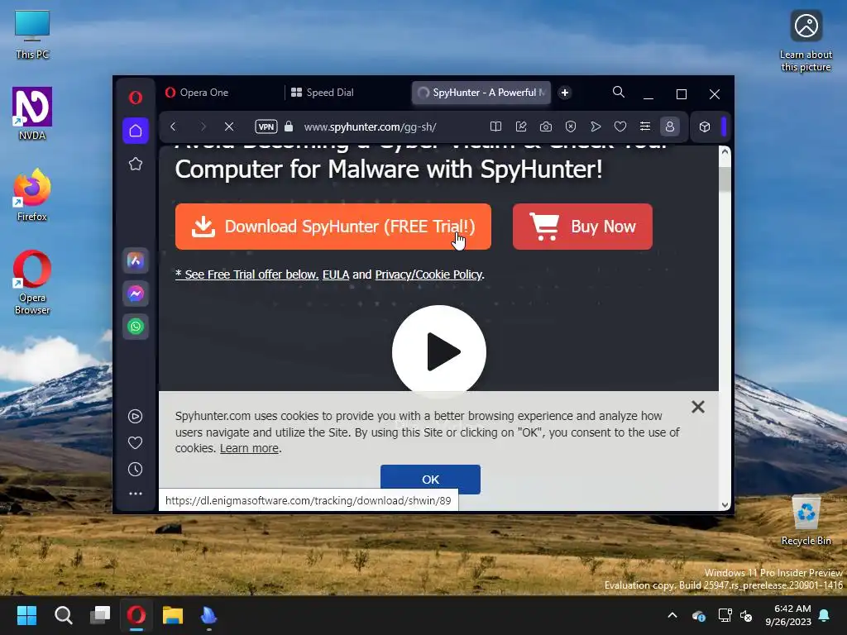The image size is (847, 635).
Task: Open the EULA link
Action: point(336,275)
